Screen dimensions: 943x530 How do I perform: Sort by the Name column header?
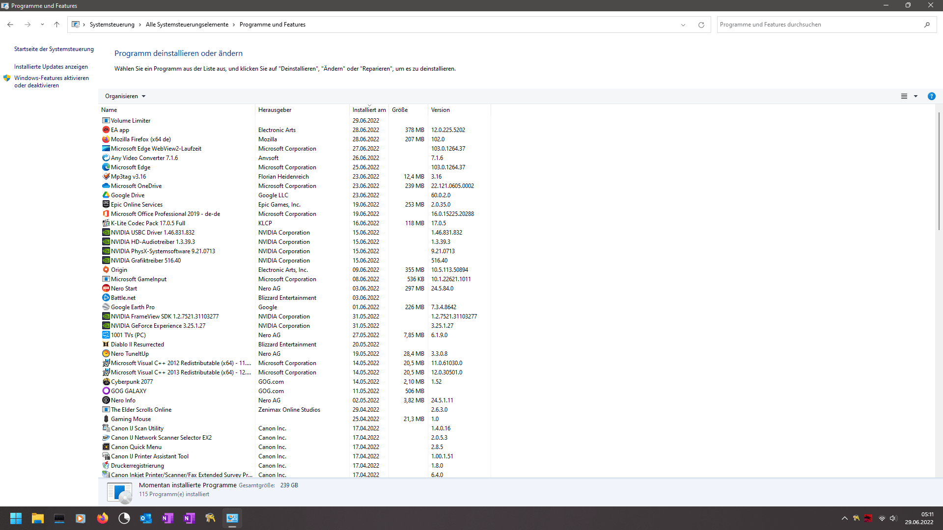tap(177, 110)
